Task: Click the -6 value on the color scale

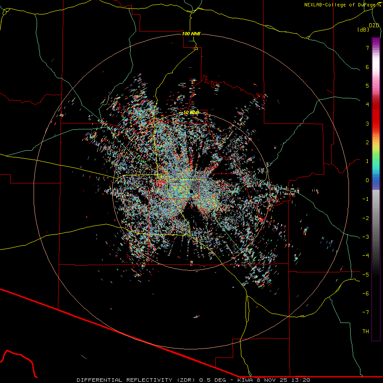Action: tap(366, 294)
